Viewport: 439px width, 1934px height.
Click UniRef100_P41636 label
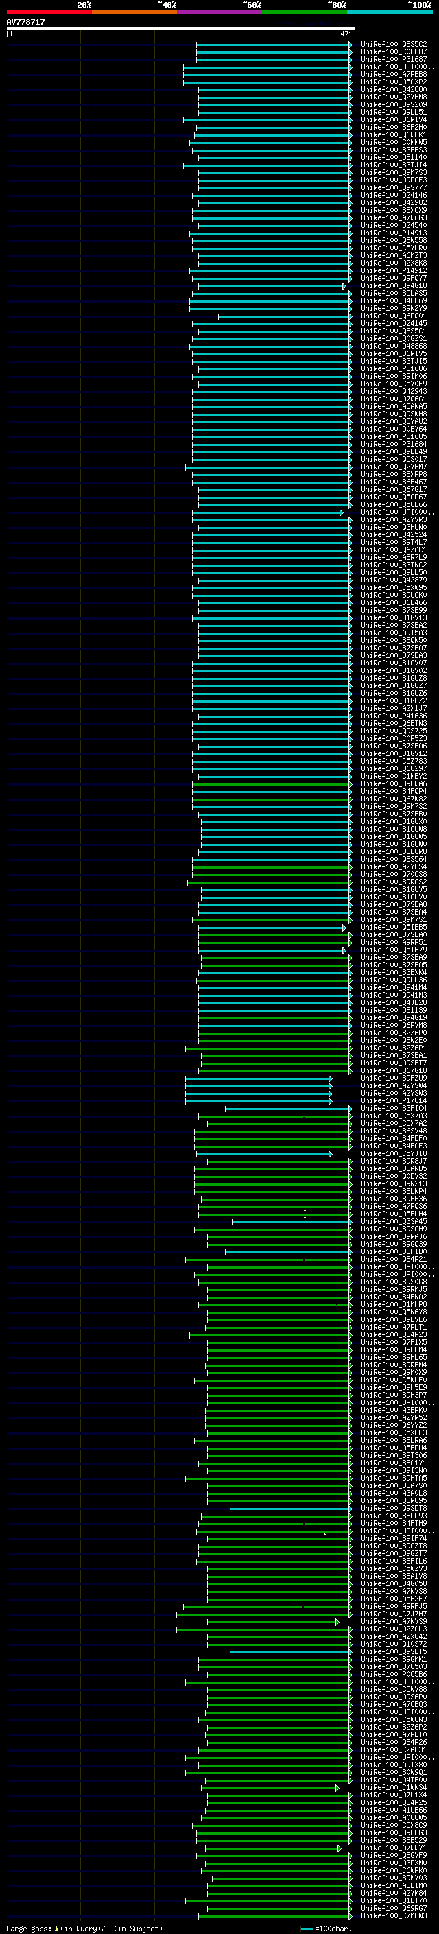pyautogui.click(x=393, y=716)
